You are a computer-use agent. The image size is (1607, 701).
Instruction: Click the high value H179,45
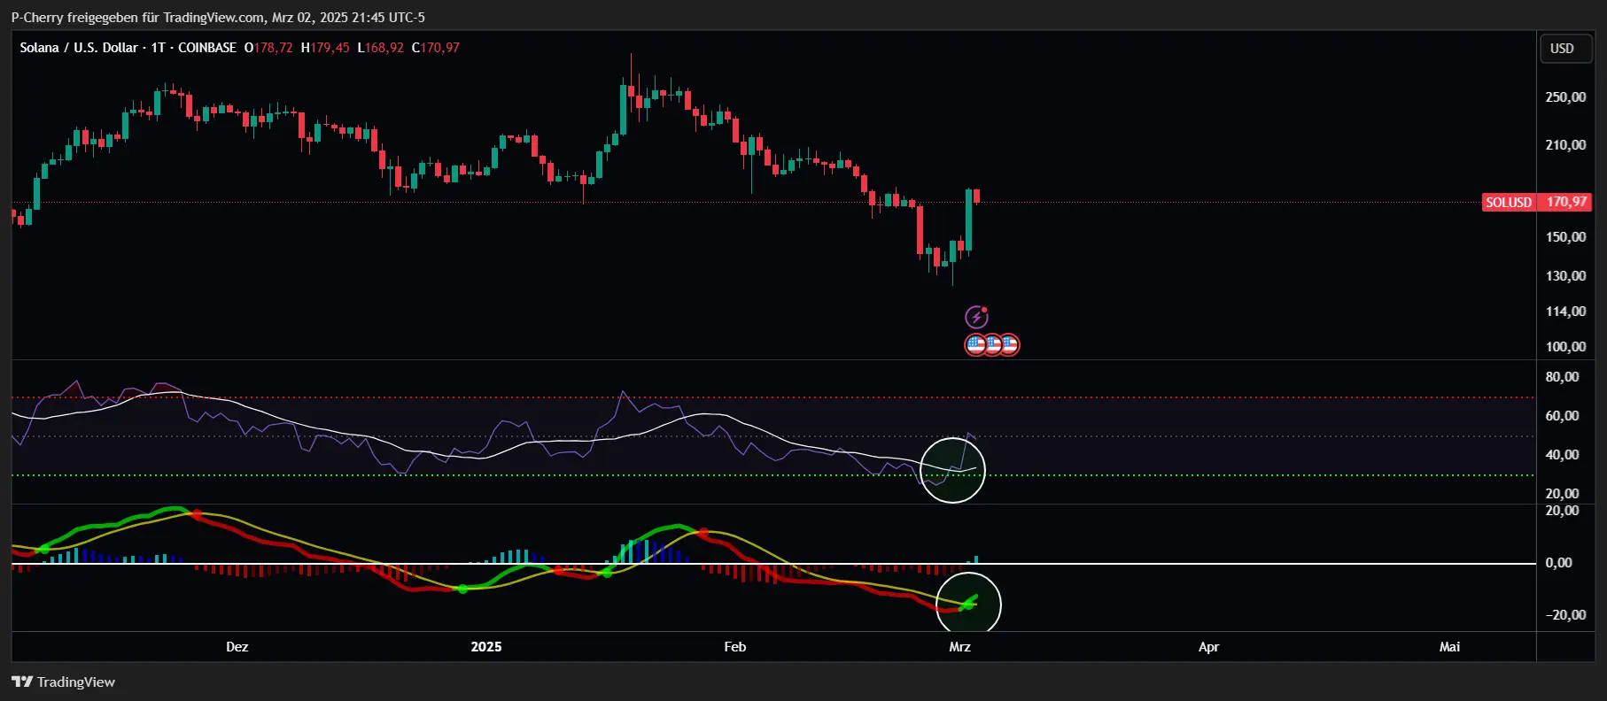click(325, 48)
